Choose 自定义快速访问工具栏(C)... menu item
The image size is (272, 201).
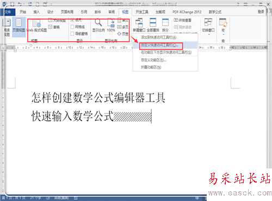(x=159, y=45)
